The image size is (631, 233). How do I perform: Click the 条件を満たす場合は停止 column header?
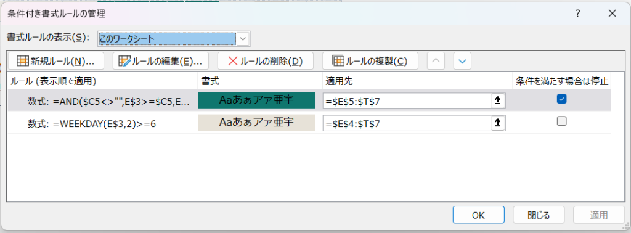click(x=562, y=81)
